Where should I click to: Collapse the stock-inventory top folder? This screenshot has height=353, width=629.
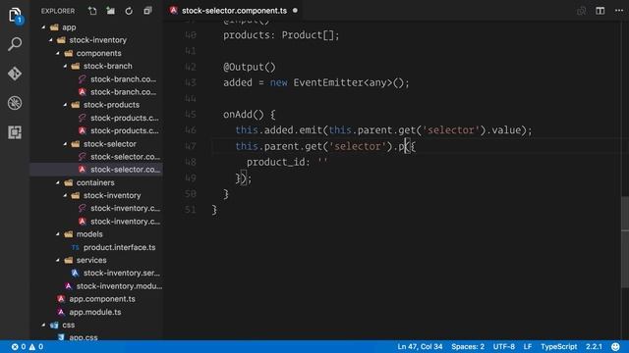tap(51, 40)
